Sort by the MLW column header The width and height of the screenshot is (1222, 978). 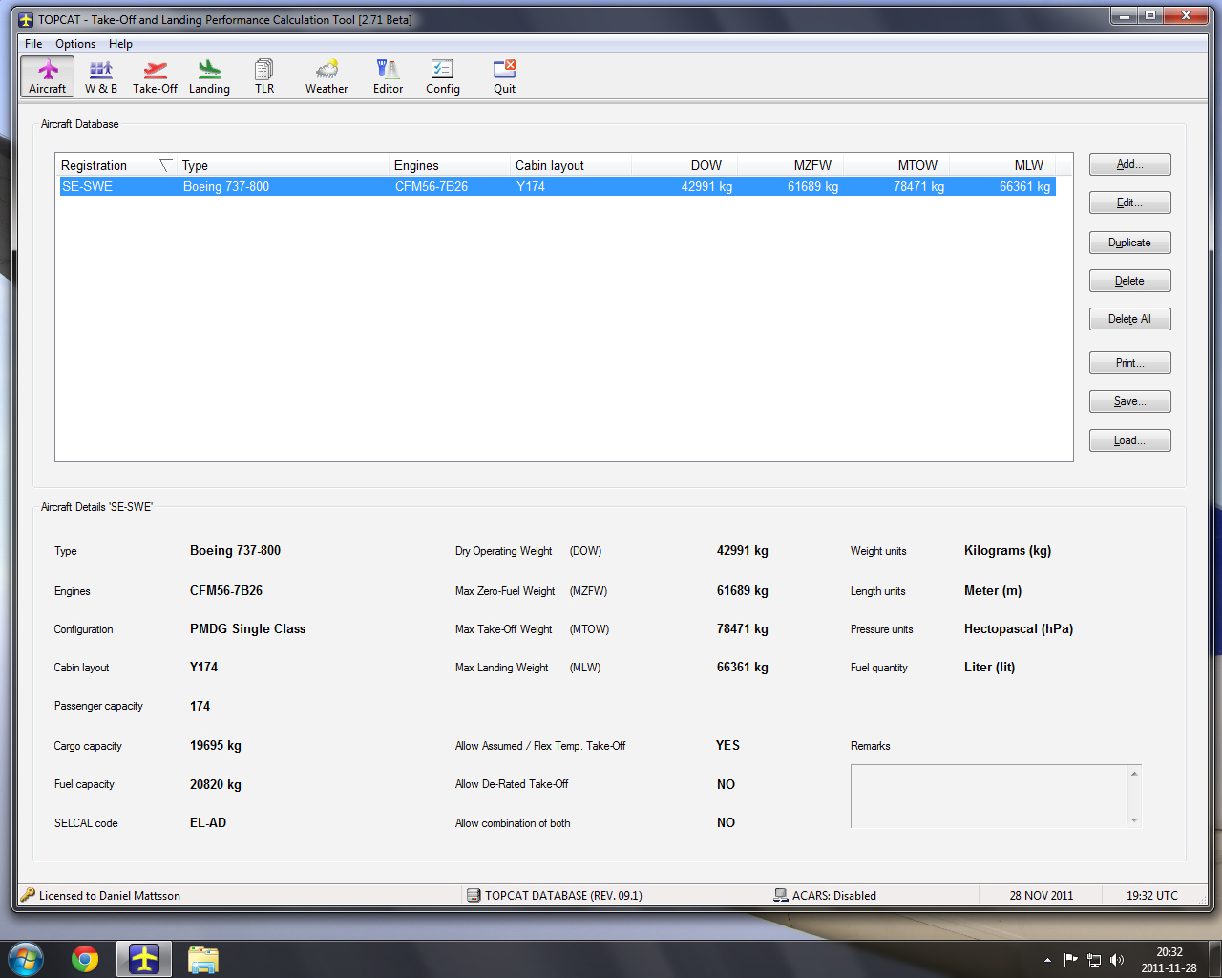point(1002,165)
